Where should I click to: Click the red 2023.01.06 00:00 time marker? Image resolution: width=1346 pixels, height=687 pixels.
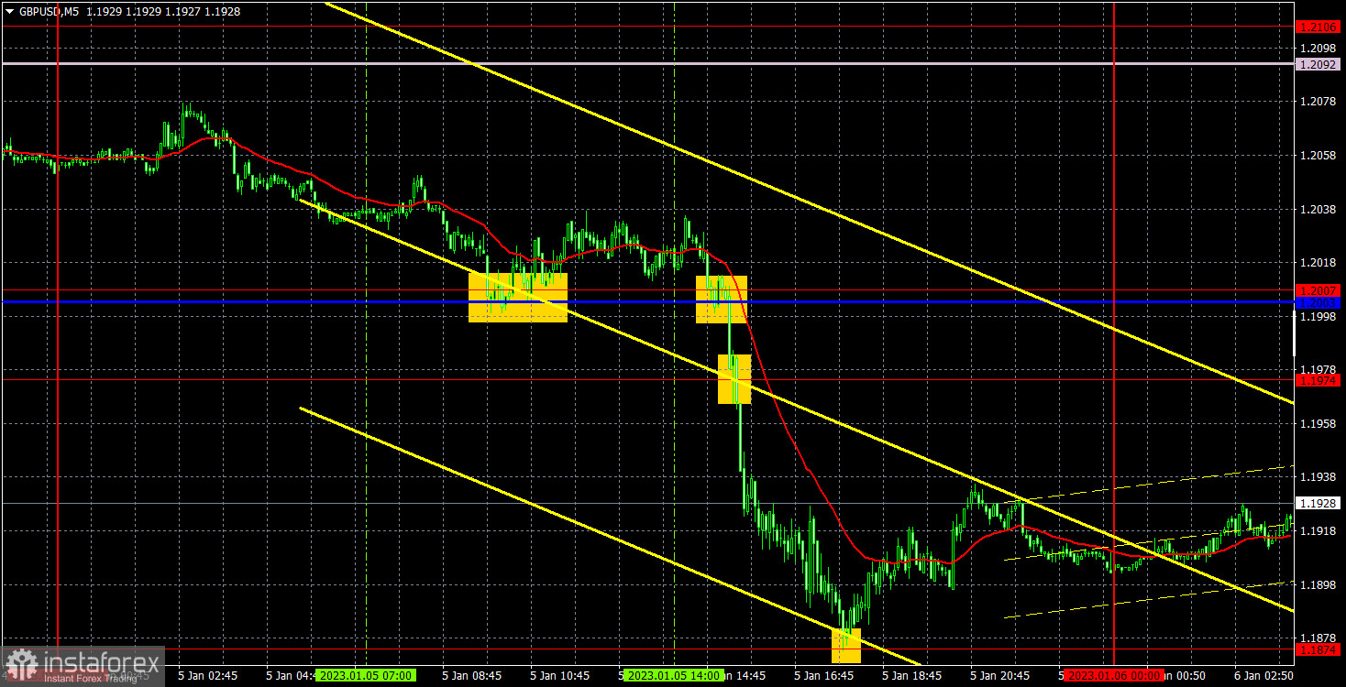point(1113,676)
